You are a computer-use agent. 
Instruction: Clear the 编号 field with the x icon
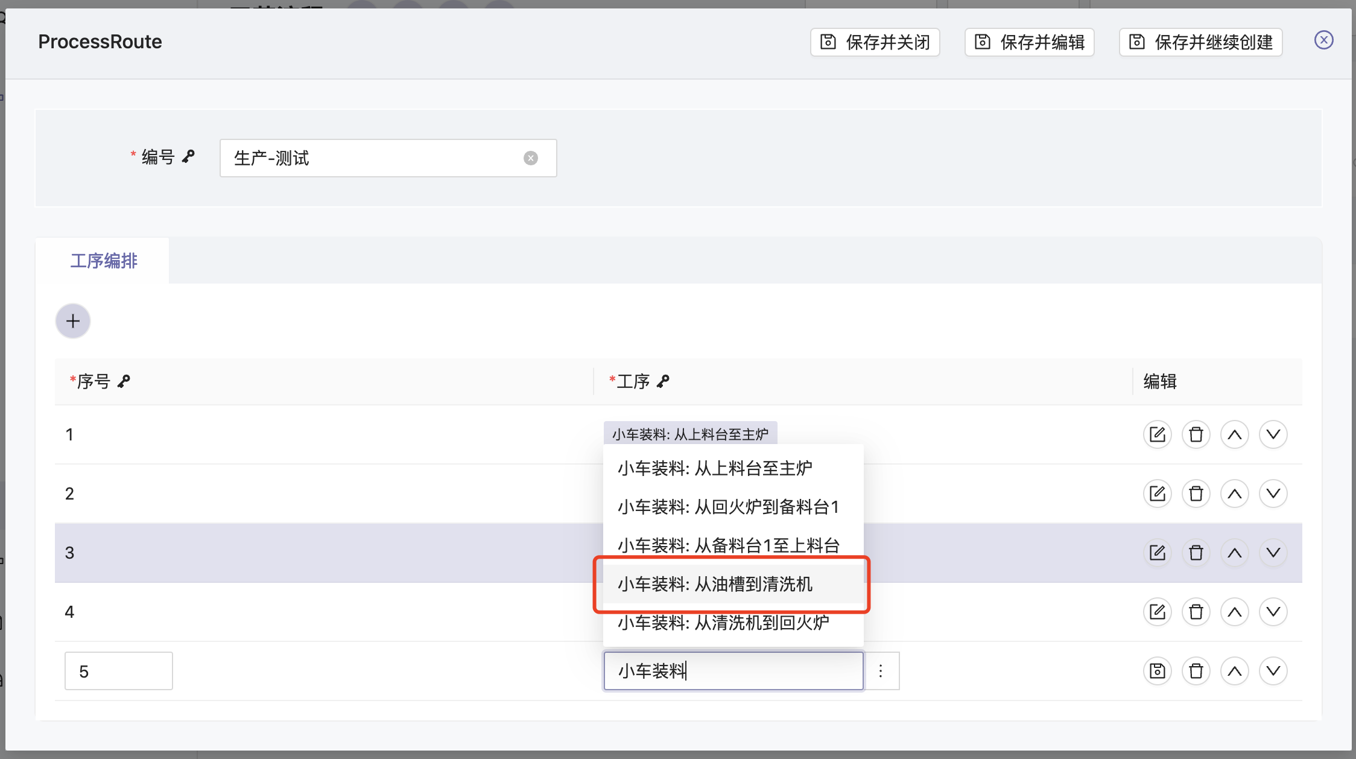(530, 158)
